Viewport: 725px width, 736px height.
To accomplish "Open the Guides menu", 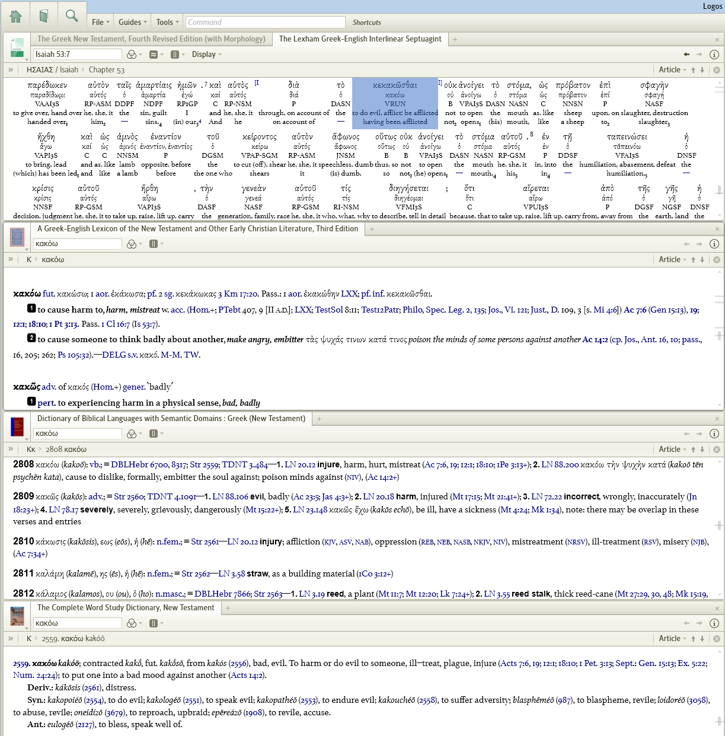I will (132, 22).
